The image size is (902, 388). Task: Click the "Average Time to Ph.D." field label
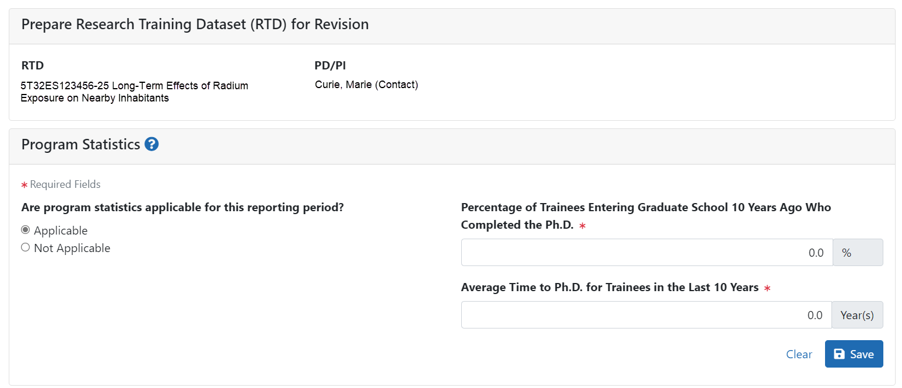[x=610, y=287]
